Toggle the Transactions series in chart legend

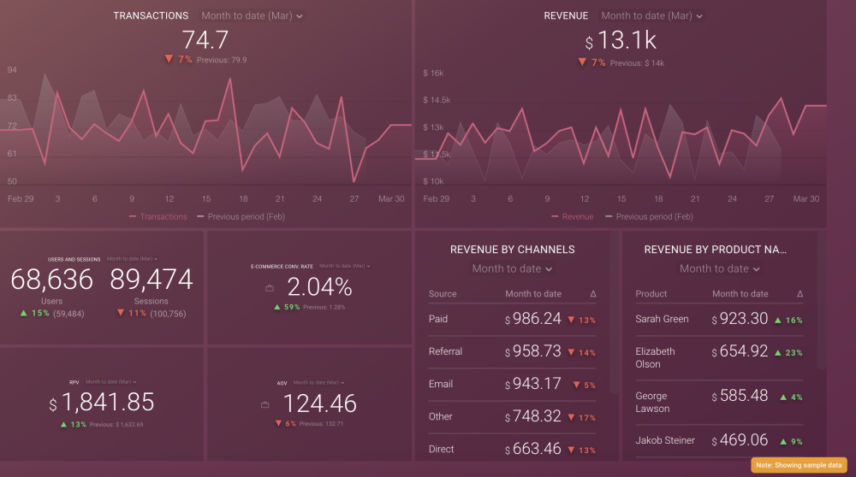tap(158, 217)
